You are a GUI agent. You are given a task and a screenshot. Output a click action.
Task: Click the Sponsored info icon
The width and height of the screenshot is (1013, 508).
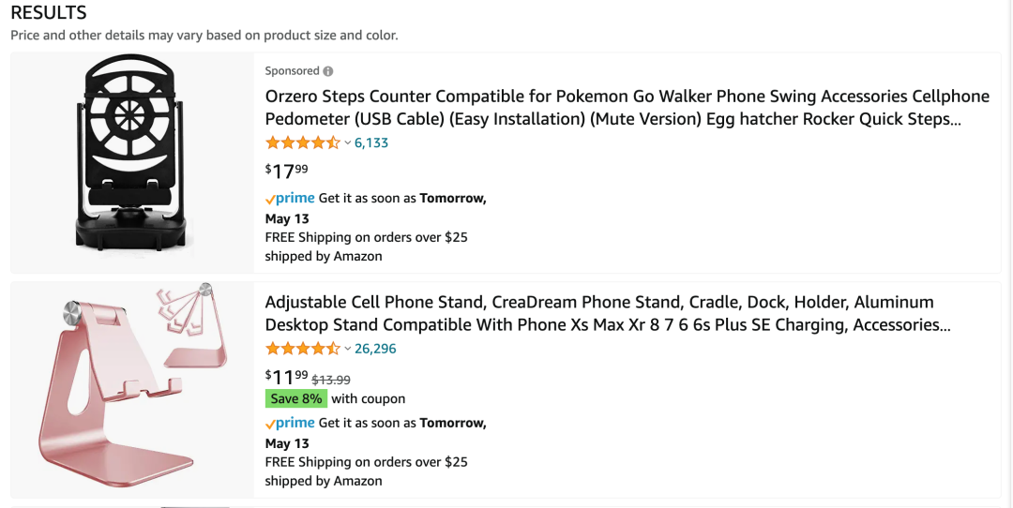tap(328, 71)
